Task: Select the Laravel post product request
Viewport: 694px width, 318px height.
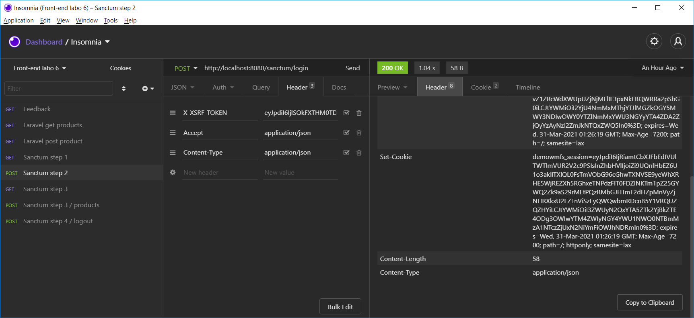Action: point(81,141)
